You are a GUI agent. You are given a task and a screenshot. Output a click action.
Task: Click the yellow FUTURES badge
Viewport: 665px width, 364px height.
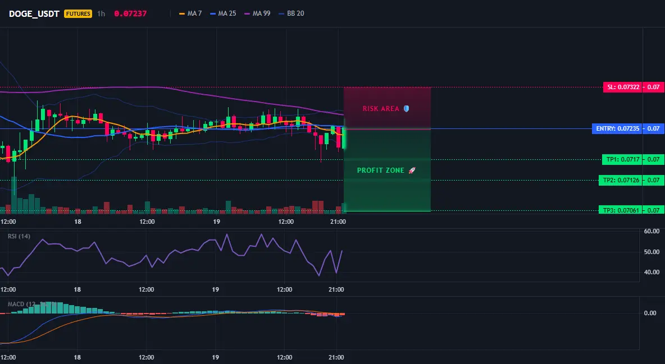[78, 13]
